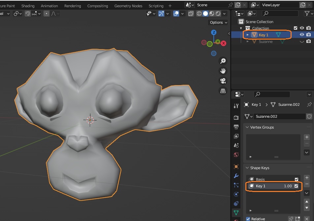
Task: Open the Modifiers wrench properties tab
Action: click(x=236, y=176)
